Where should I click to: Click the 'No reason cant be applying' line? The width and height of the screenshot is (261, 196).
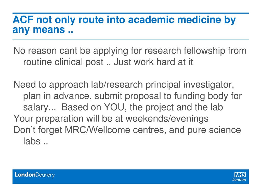(130, 51)
